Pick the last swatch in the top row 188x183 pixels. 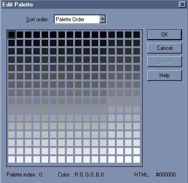(137, 35)
